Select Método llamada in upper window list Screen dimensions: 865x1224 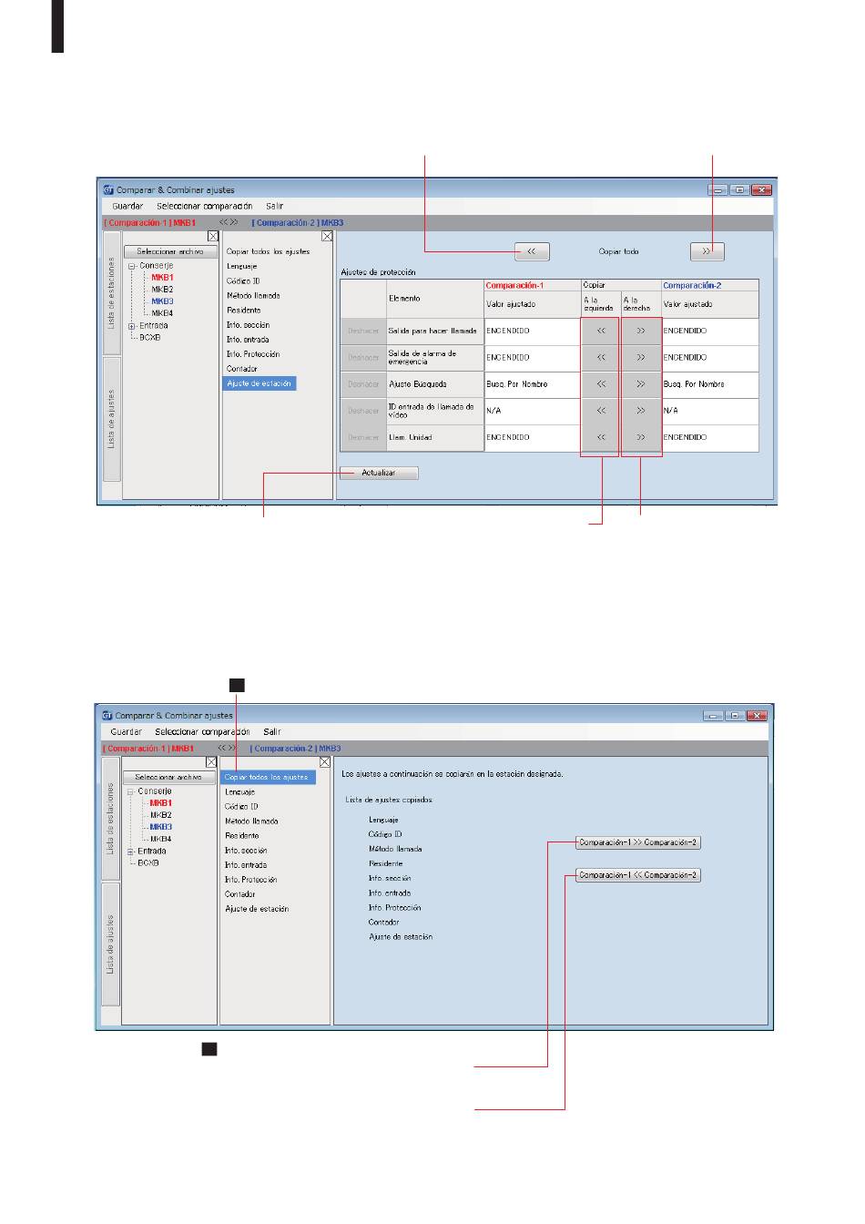point(253,296)
